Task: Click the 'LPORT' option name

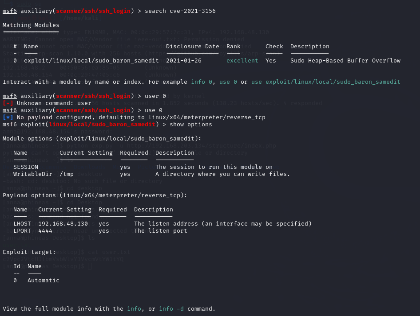Action: [x=22, y=231]
